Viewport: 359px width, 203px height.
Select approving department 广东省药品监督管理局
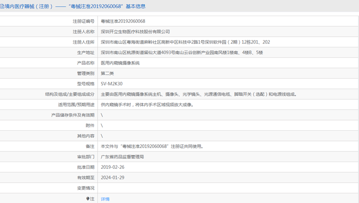(x=122, y=157)
